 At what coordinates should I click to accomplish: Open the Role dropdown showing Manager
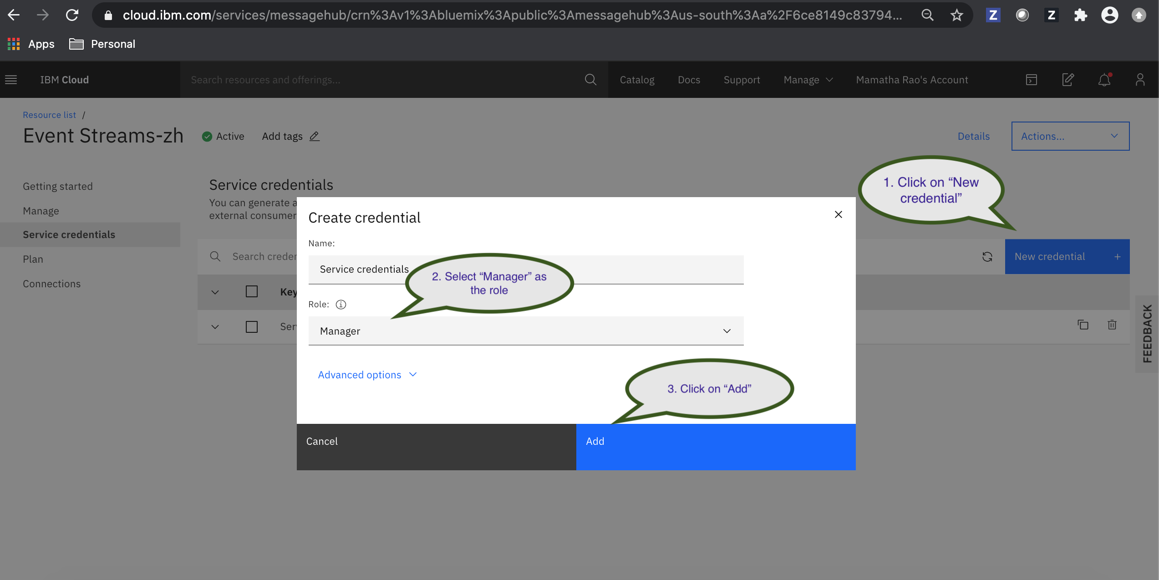[526, 331]
